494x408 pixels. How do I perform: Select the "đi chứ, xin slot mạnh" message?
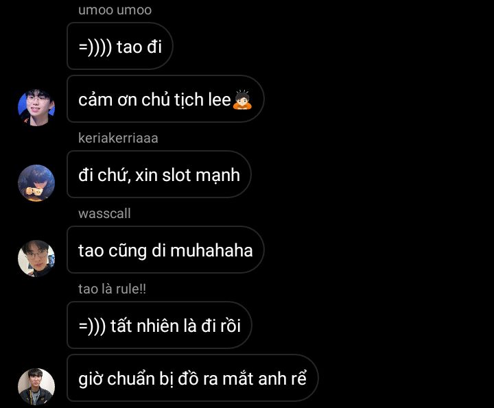[158, 174]
